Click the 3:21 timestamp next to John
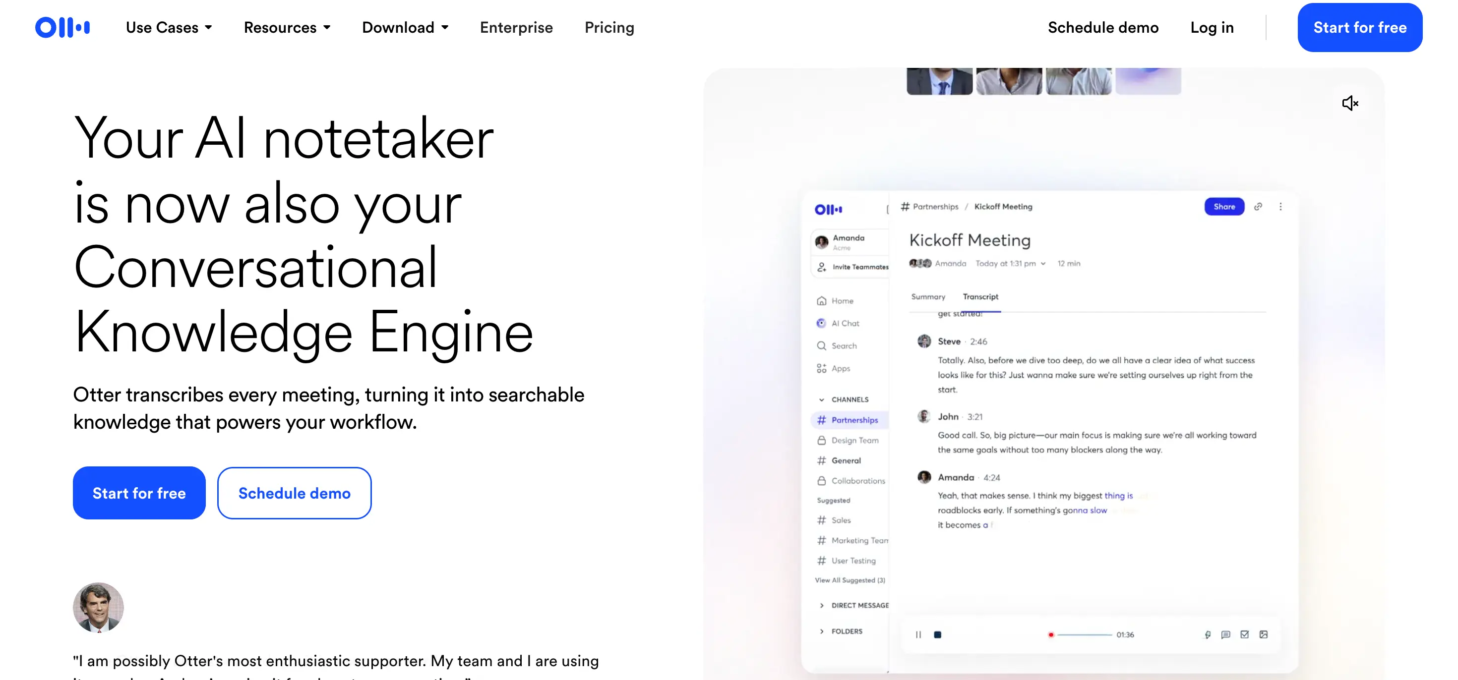Screen dimensions: 1458x680 tap(974, 417)
